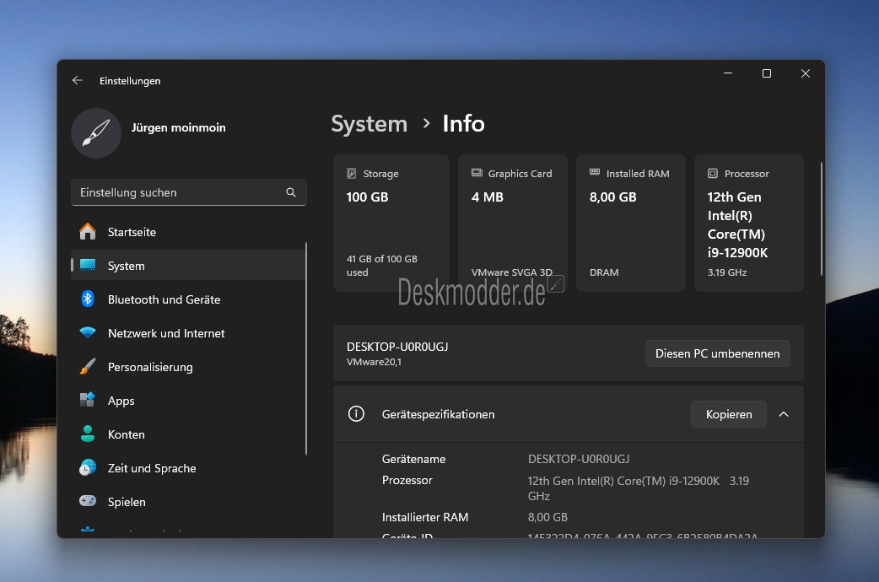Viewport: 879px width, 582px height.
Task: Minimize the Einstellungen window
Action: coord(728,73)
